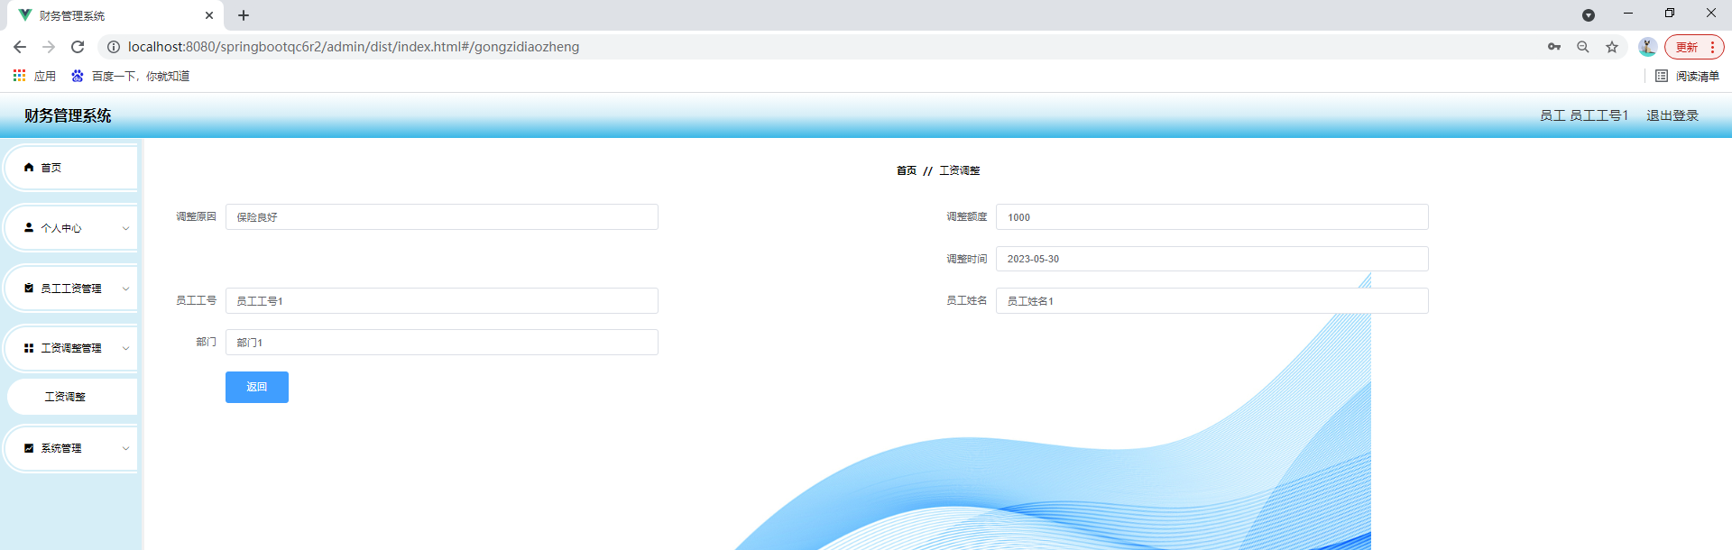The width and height of the screenshot is (1732, 550).
Task: Click 退出登录 to log out
Action: 1672,115
